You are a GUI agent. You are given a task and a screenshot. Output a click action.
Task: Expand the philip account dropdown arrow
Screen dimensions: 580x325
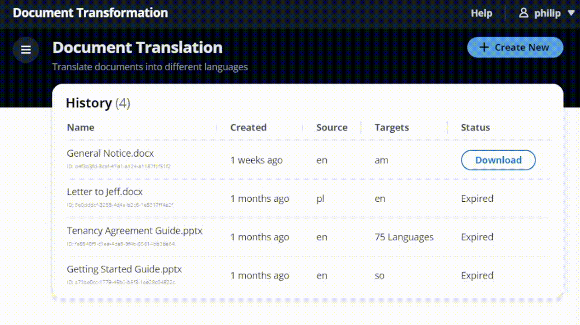tap(571, 13)
